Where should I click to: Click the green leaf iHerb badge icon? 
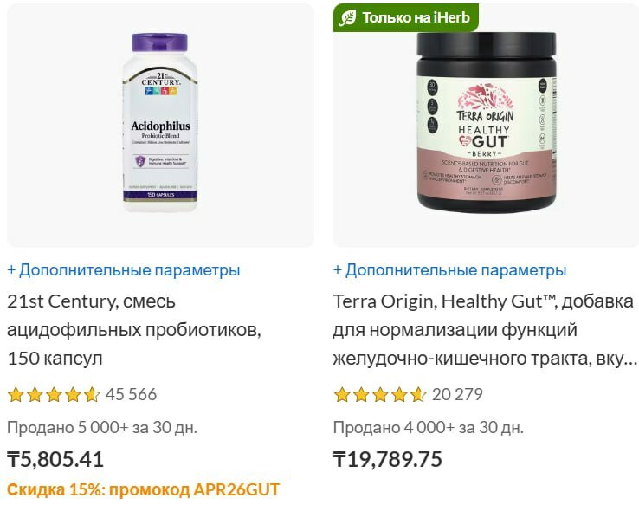click(347, 18)
